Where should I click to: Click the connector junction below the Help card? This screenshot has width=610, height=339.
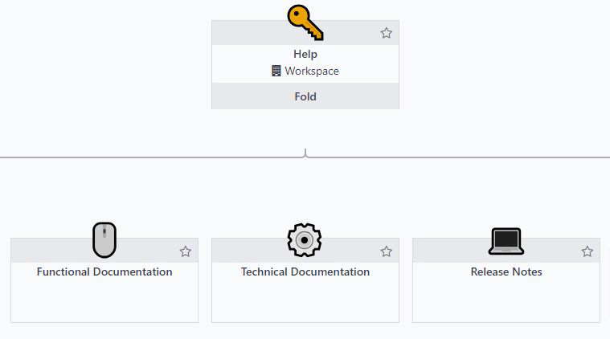tap(305, 154)
